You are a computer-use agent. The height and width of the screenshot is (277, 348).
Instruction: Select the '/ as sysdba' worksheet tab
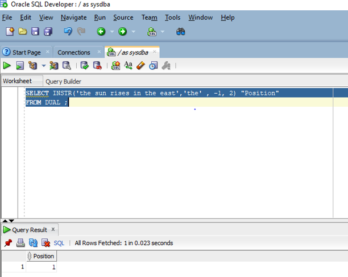coord(132,53)
